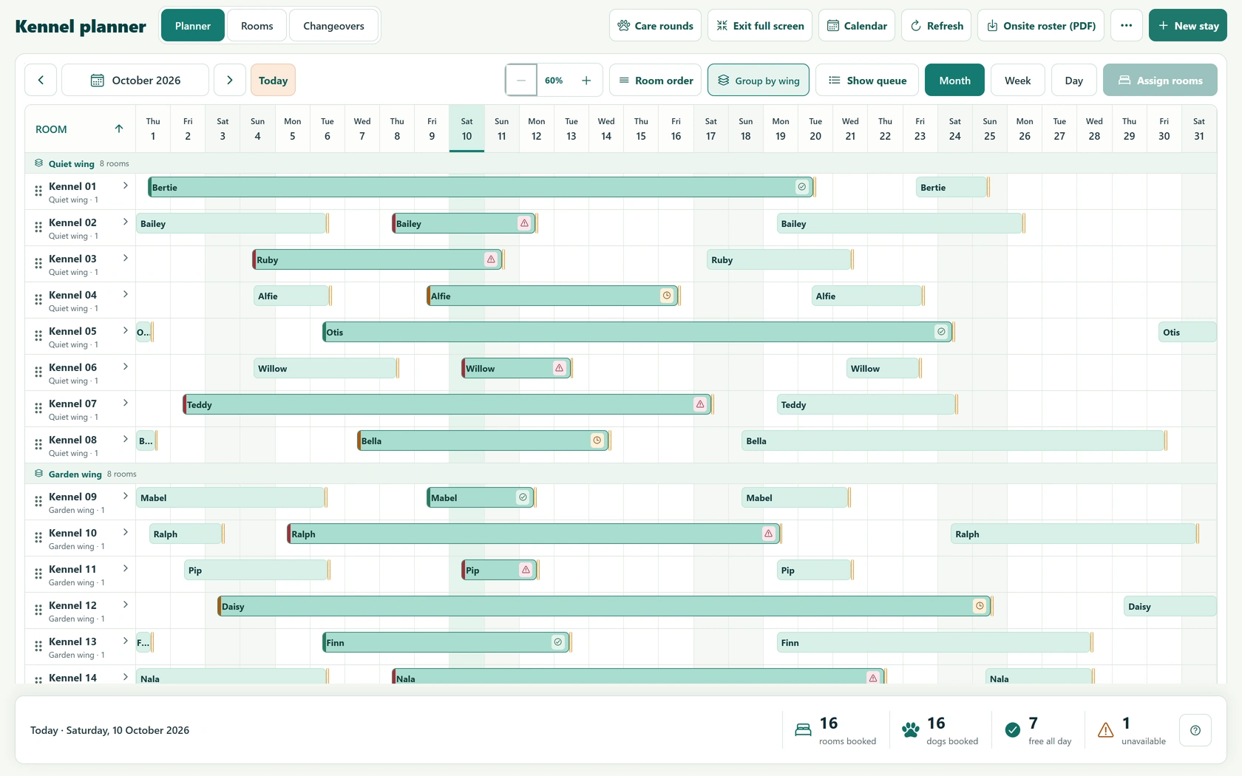Expand the Kennel 09 row chevron
The width and height of the screenshot is (1242, 776).
tap(126, 496)
